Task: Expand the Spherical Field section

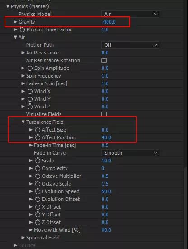Action: click(x=23, y=238)
